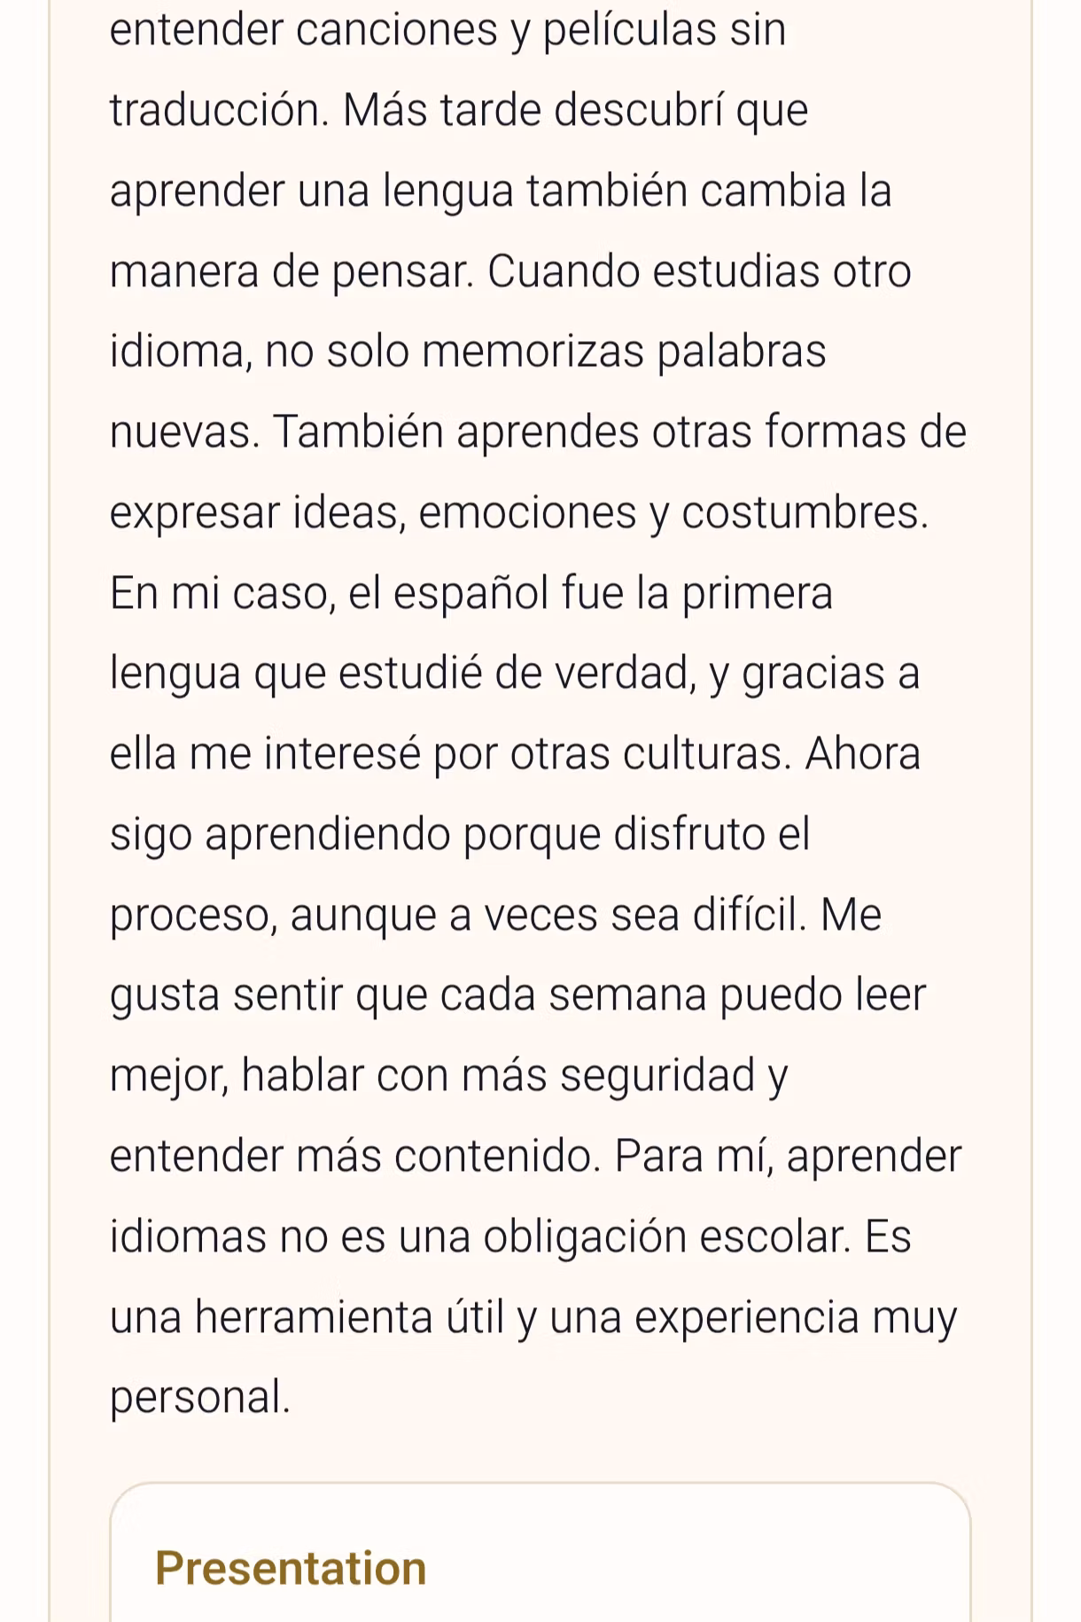Click the Presentation heading
This screenshot has height=1622, width=1081.
point(291,1568)
